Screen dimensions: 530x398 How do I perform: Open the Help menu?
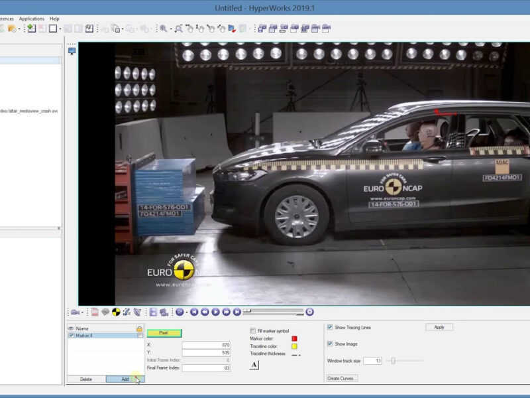click(x=54, y=19)
